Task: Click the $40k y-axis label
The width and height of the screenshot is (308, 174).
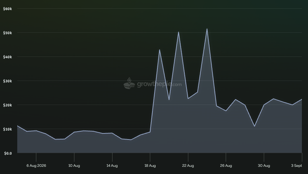Action: [7, 57]
